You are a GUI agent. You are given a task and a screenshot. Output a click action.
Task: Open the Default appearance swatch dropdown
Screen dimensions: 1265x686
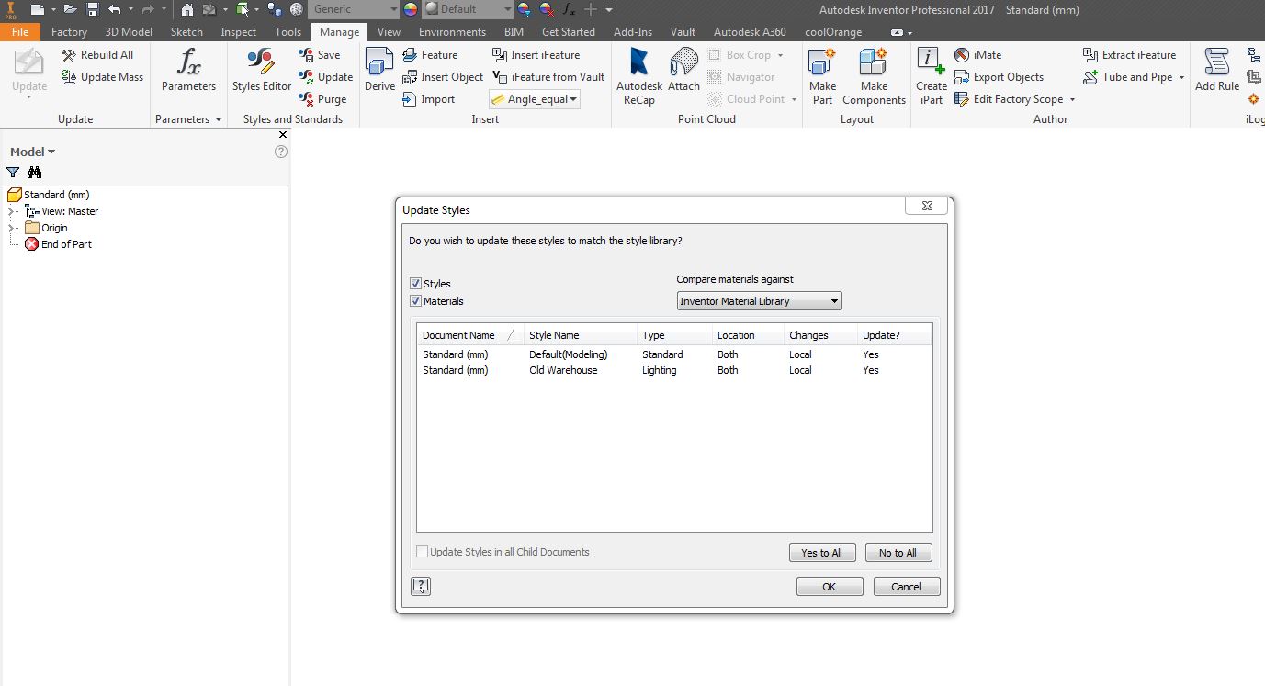(510, 9)
